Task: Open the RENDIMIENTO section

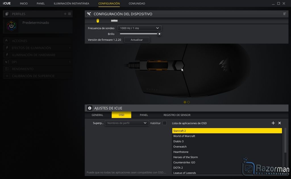Action: (38, 69)
